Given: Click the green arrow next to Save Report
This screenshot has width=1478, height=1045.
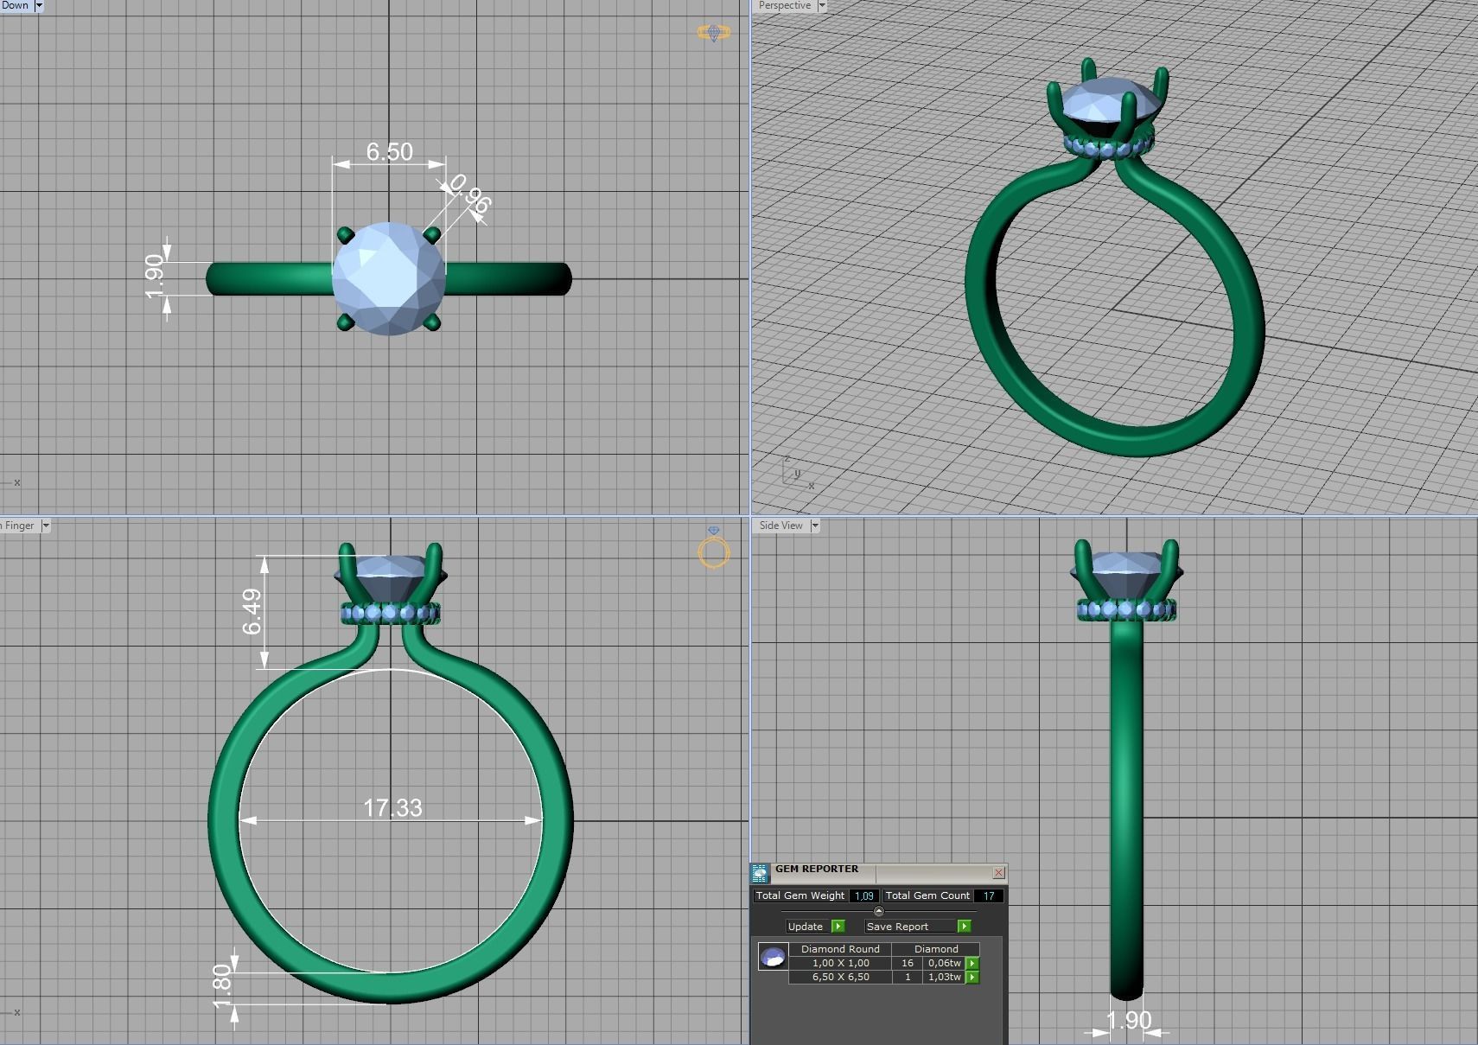Looking at the screenshot, I should tap(965, 926).
